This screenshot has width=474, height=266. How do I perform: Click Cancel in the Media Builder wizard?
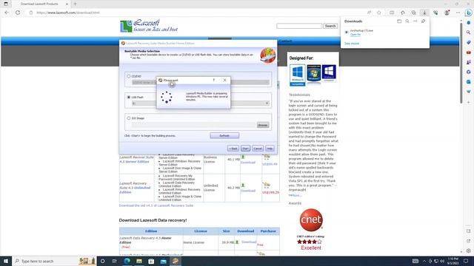point(258,149)
